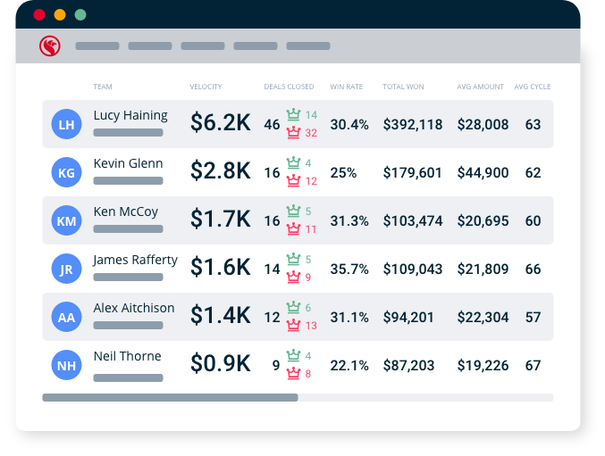Open Kevin Glenn's KG avatar
Viewport: 605px width, 456px height.
coord(66,172)
